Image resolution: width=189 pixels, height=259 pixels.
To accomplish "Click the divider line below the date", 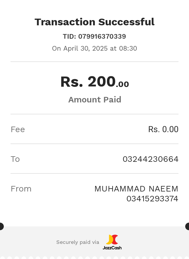I will point(94,62).
